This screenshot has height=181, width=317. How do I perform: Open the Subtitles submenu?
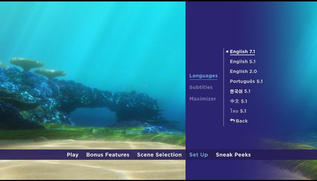click(x=201, y=87)
